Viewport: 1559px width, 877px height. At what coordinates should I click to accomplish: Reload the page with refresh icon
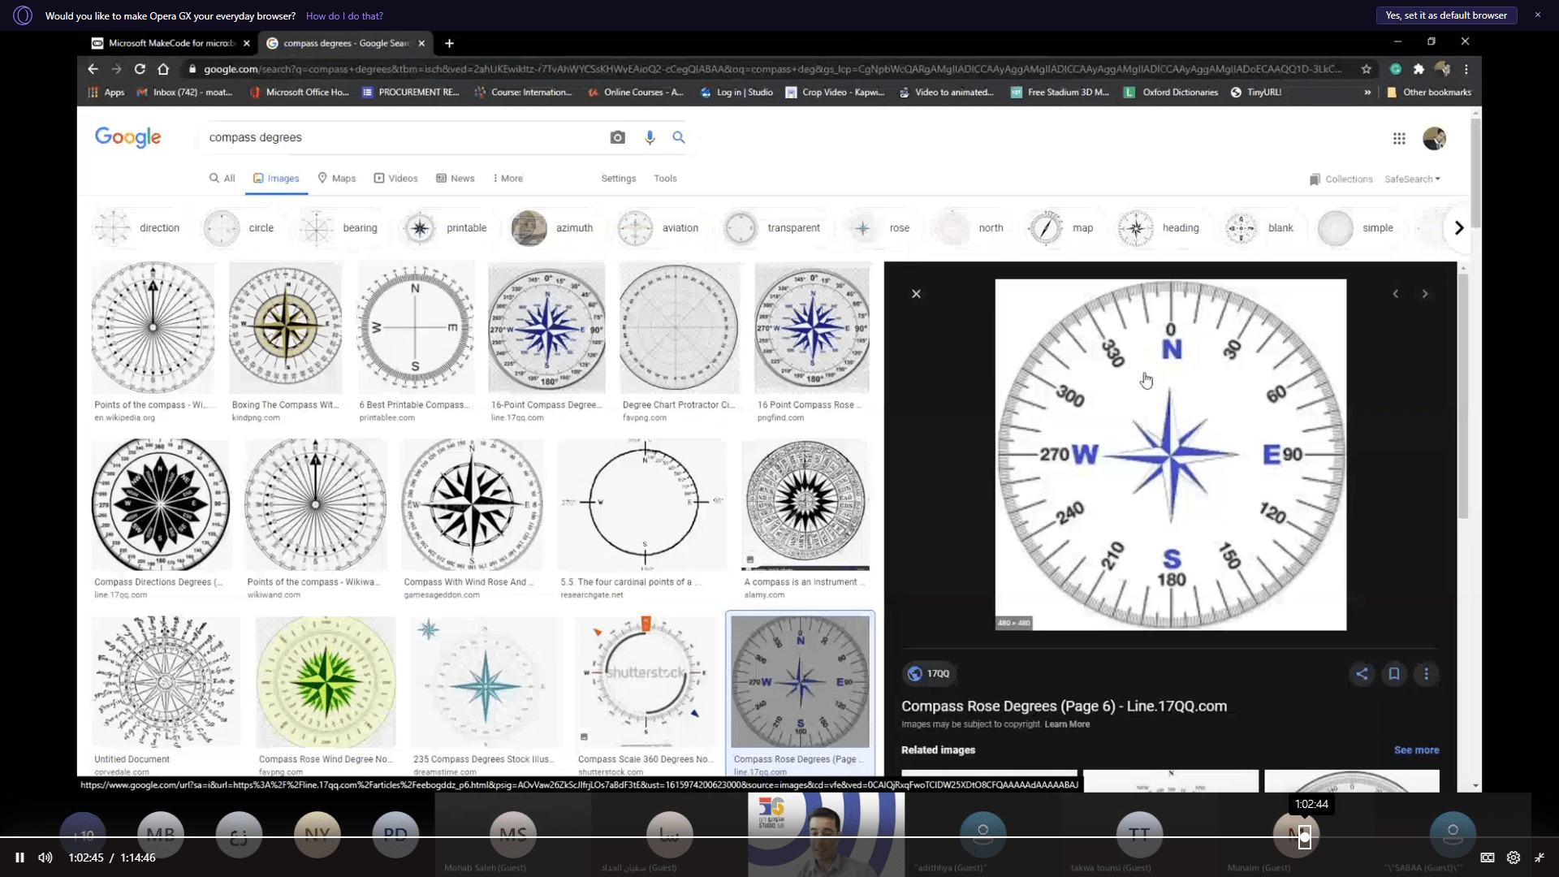[x=140, y=69]
